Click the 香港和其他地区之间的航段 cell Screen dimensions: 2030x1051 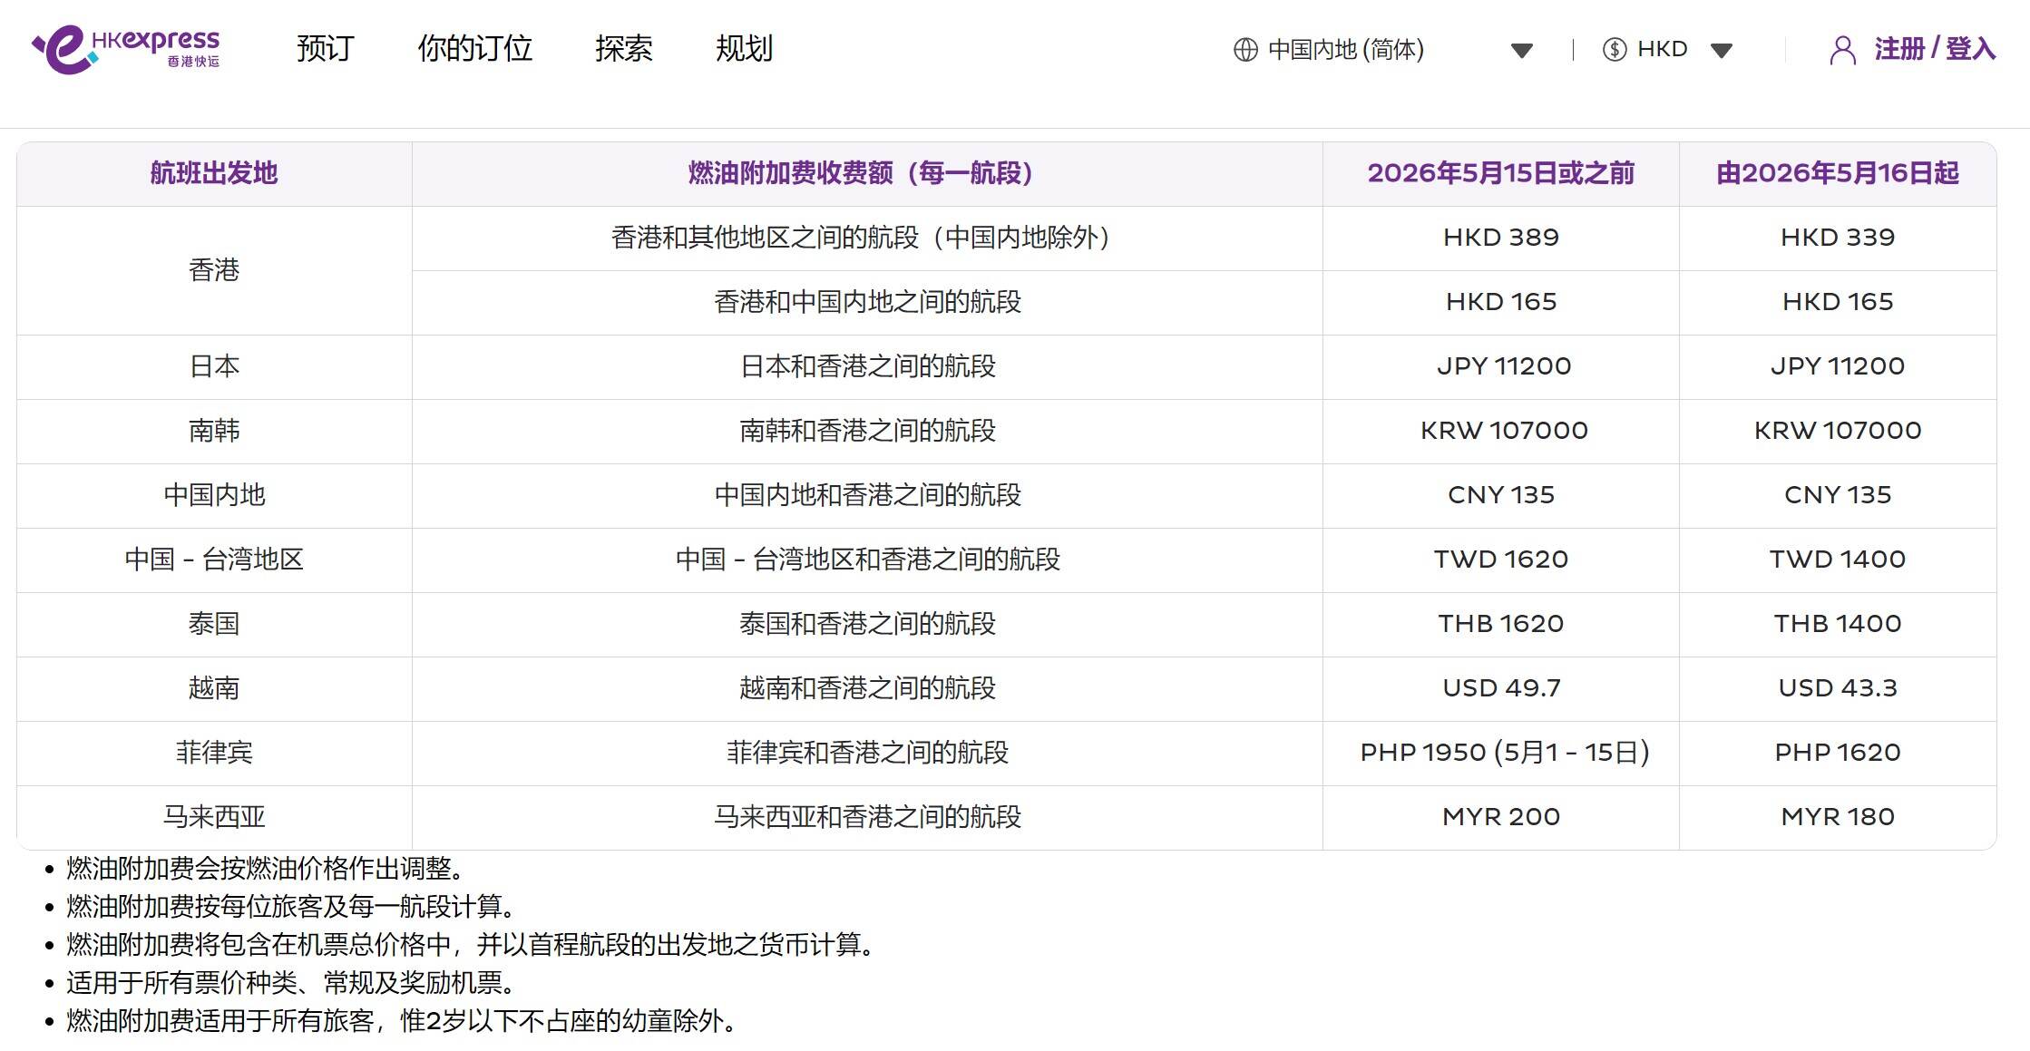(867, 238)
